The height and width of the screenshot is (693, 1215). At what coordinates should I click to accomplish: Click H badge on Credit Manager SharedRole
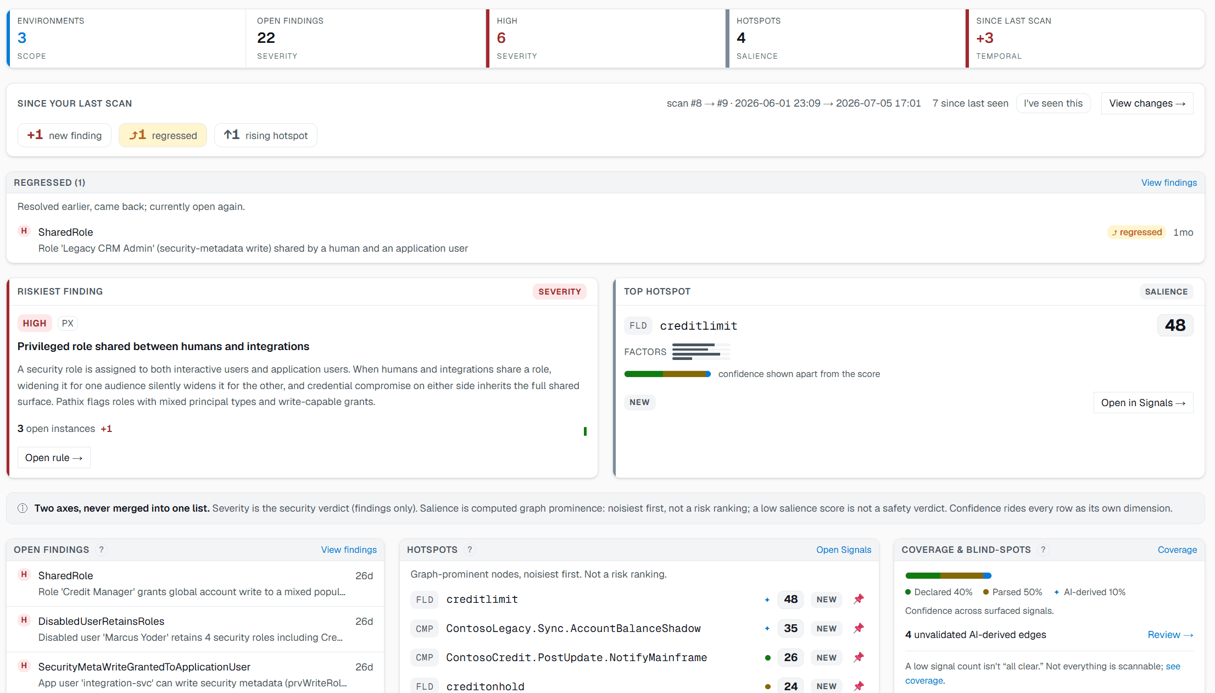[24, 574]
